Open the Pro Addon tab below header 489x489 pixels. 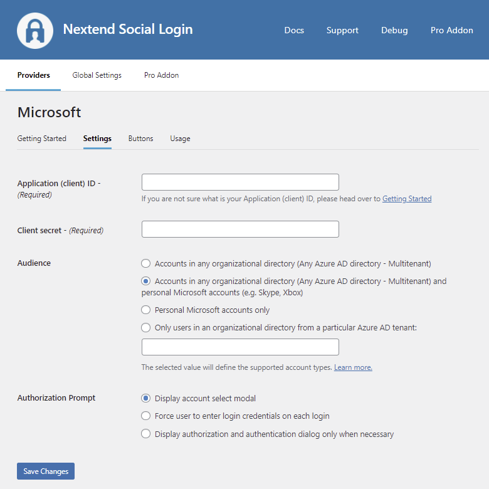pyautogui.click(x=161, y=75)
